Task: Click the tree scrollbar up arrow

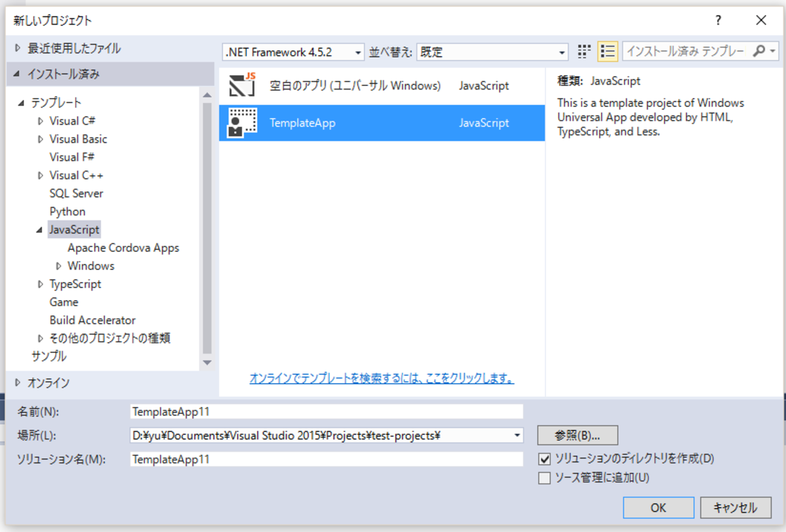Action: 207,96
